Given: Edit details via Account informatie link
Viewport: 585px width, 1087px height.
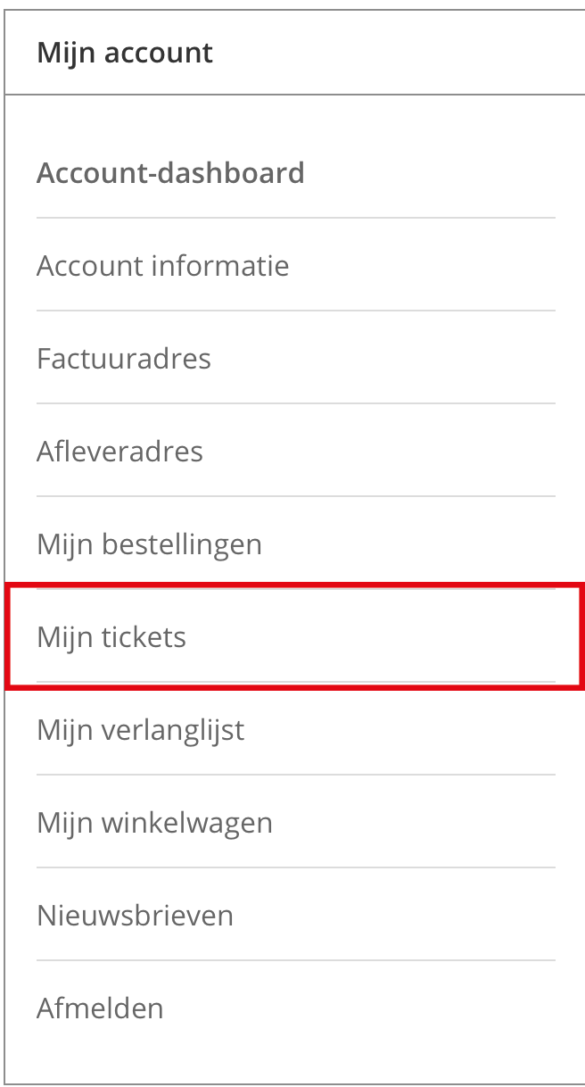Looking at the screenshot, I should click(163, 265).
